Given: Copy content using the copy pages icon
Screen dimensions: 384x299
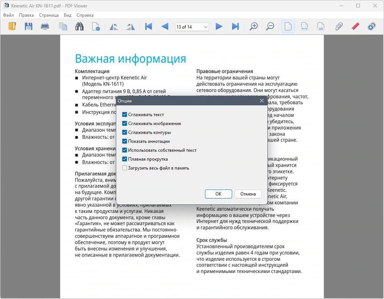Looking at the screenshot, I should coord(63,26).
